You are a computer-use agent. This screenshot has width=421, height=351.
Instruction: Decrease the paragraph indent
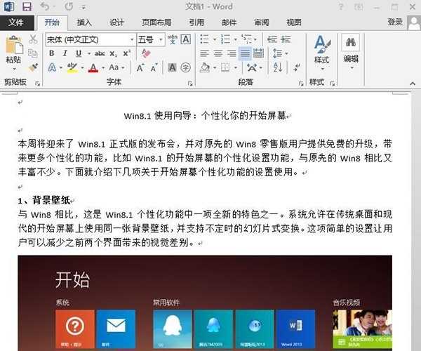tap(272, 39)
